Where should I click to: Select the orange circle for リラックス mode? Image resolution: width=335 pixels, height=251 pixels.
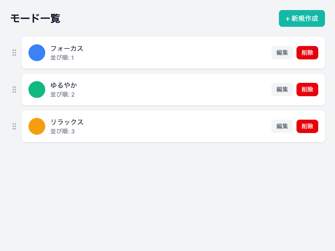pos(37,126)
